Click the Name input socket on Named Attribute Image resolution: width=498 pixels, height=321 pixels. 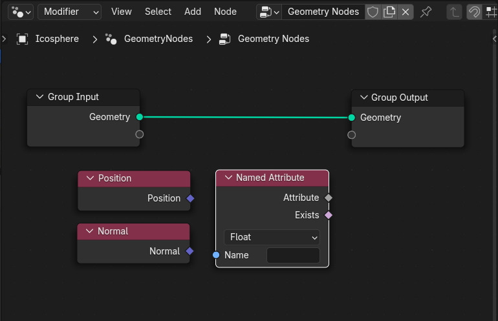tap(216, 254)
